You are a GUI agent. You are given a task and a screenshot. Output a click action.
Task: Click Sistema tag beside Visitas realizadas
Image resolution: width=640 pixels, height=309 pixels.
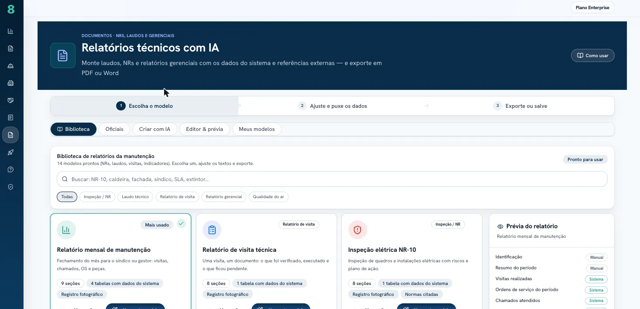(x=596, y=279)
